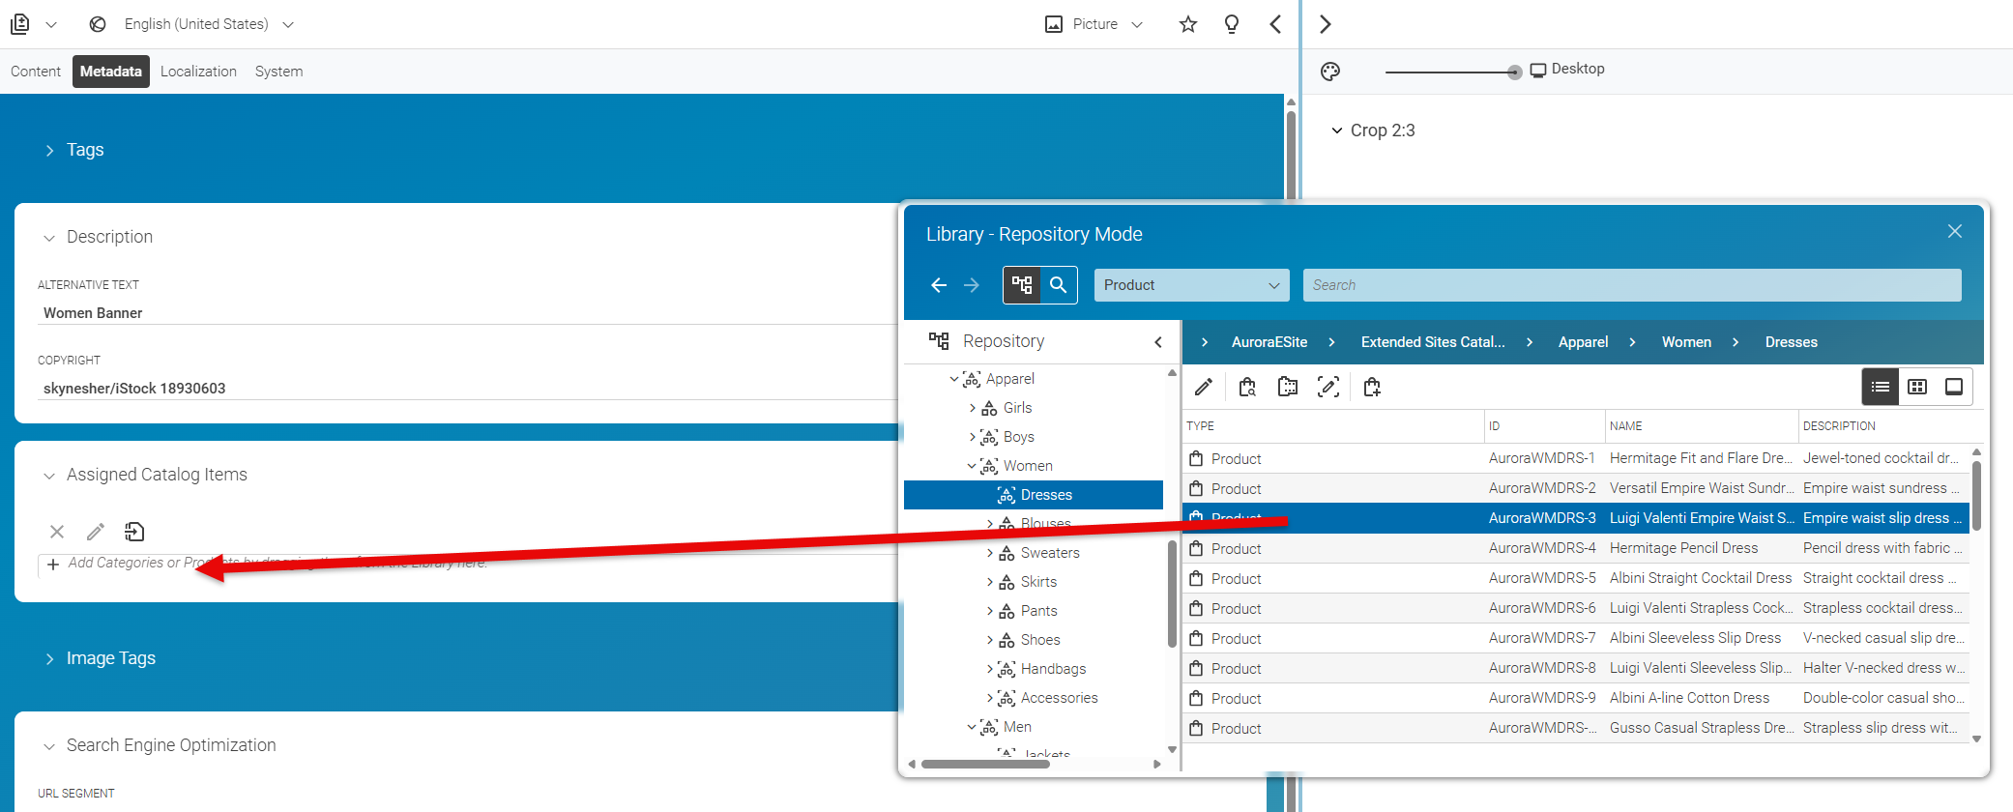Image resolution: width=2013 pixels, height=812 pixels.
Task: Switch Library to thumbnail view
Action: pyautogui.click(x=1917, y=387)
